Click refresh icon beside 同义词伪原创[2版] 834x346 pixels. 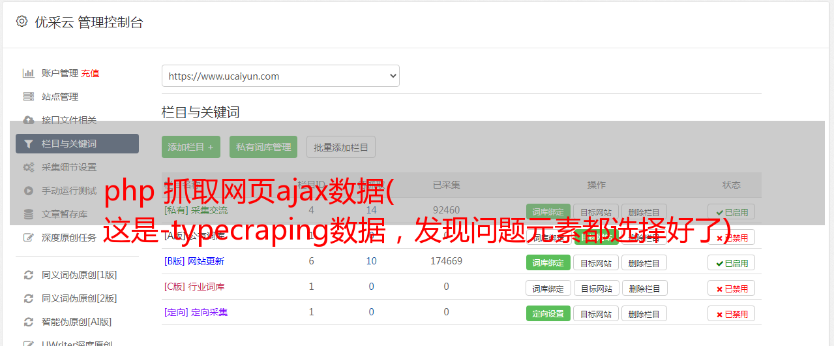point(28,298)
